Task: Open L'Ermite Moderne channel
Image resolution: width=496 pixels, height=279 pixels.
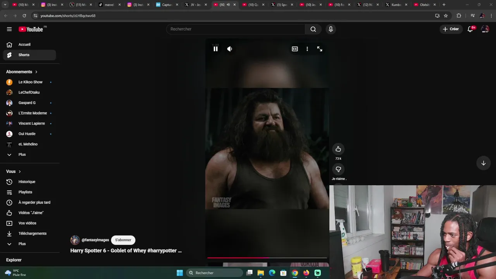Action: pos(29,113)
